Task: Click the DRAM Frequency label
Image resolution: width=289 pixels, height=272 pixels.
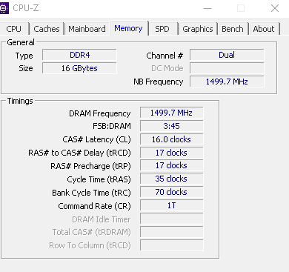Action: point(100,113)
